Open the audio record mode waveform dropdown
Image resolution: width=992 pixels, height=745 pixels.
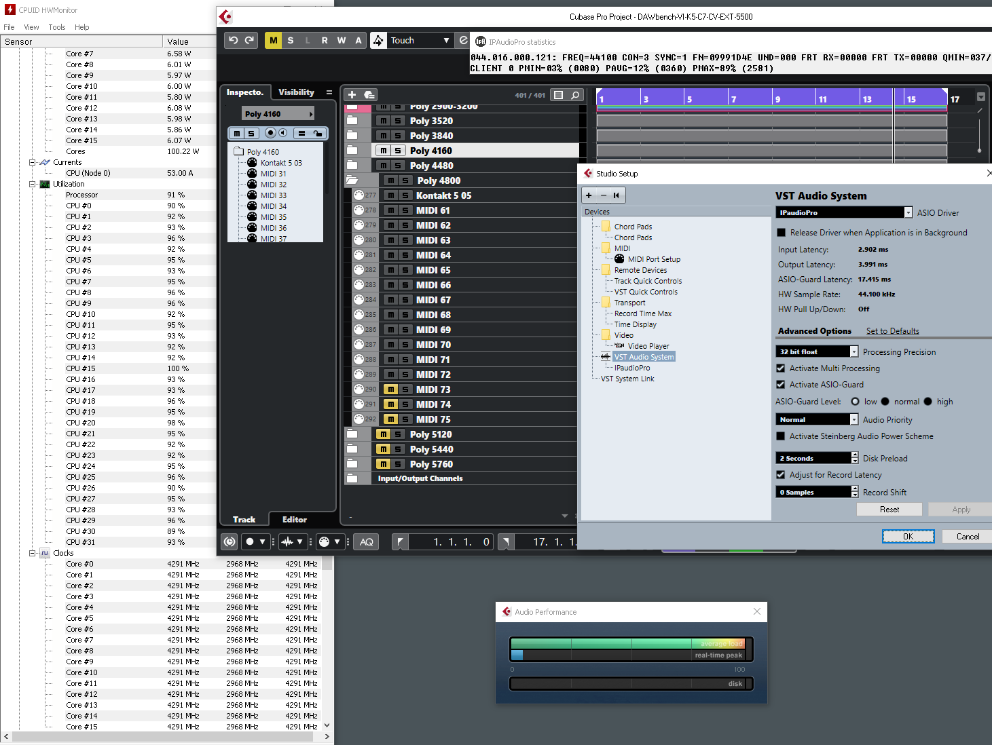point(293,541)
